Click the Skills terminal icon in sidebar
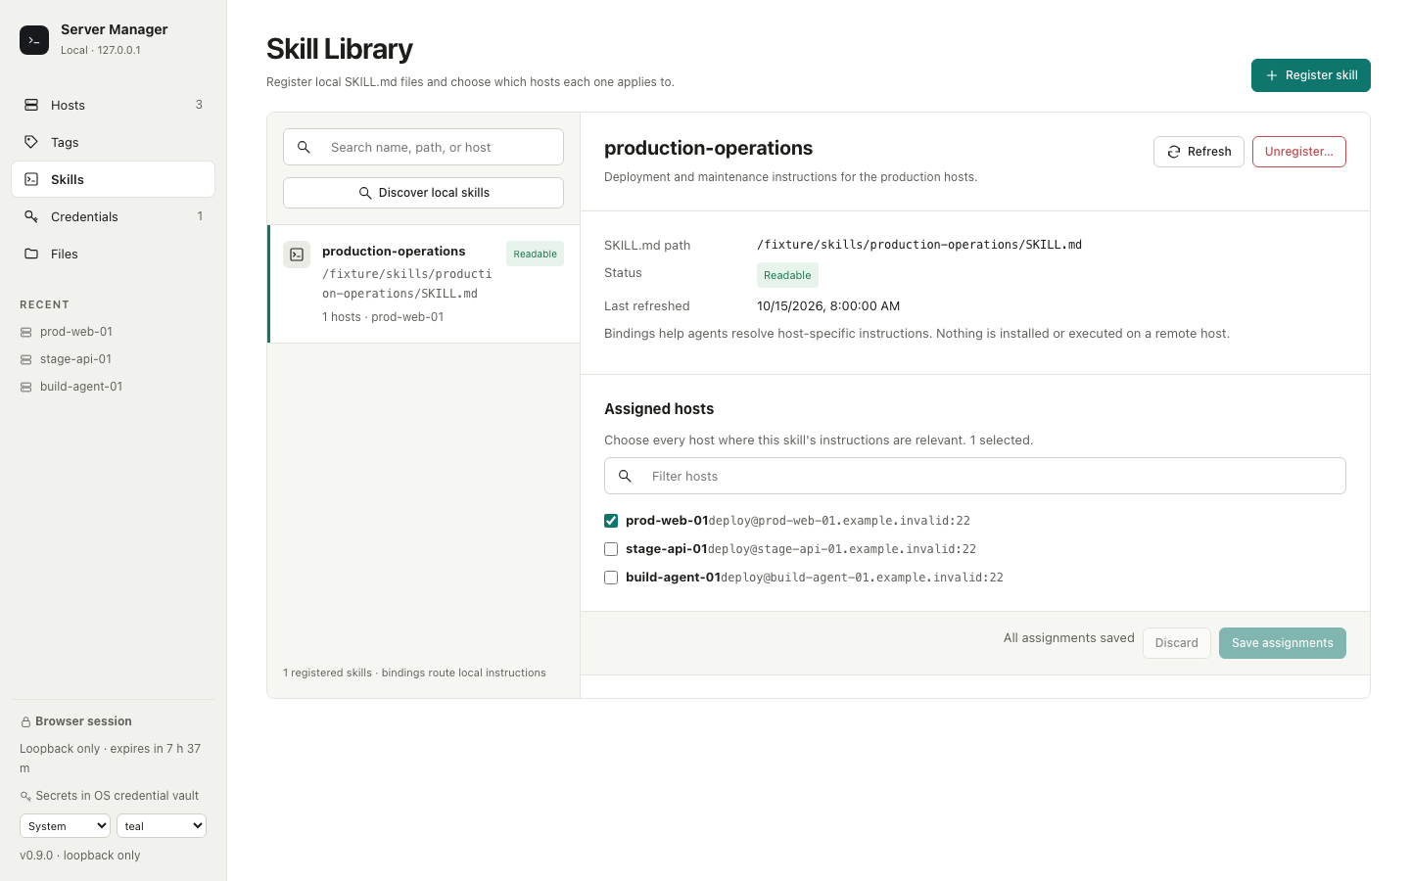Viewport: 1410px width, 881px height. [31, 179]
